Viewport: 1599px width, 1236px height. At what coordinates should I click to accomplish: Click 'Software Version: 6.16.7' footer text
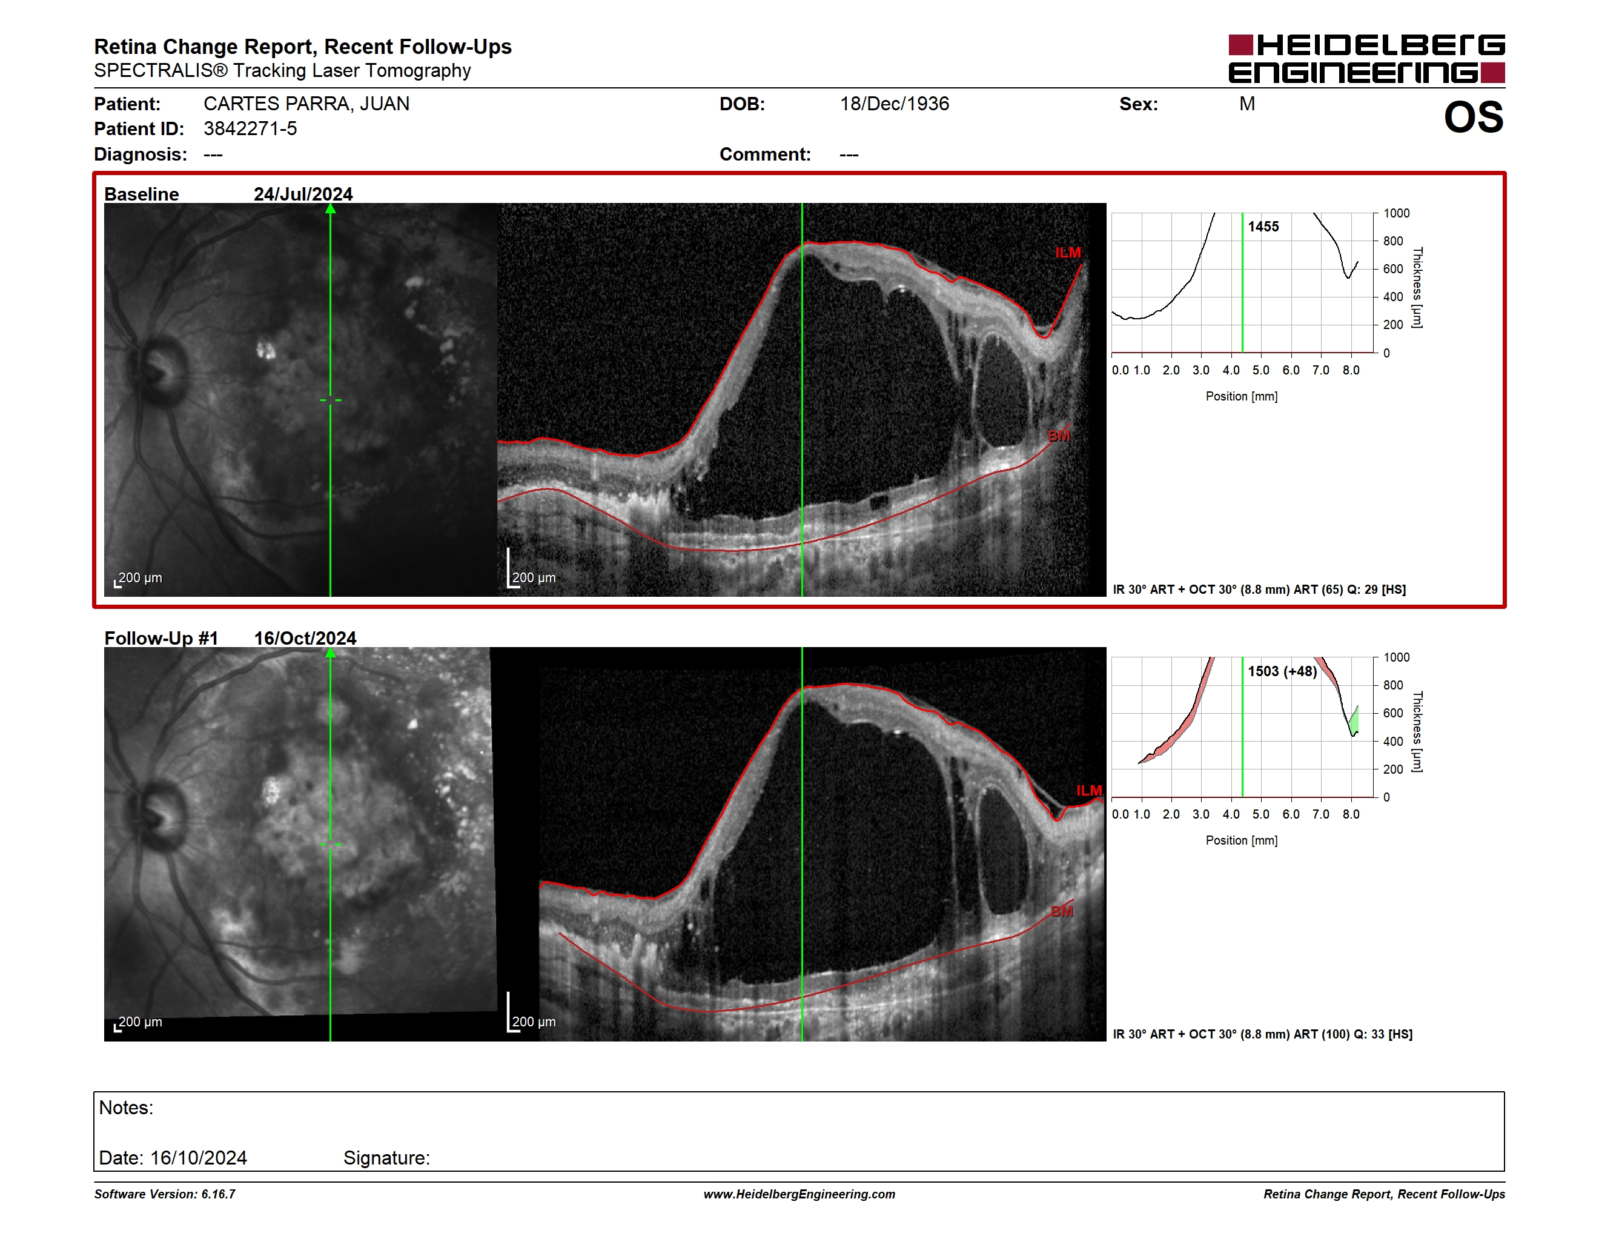coord(165,1194)
